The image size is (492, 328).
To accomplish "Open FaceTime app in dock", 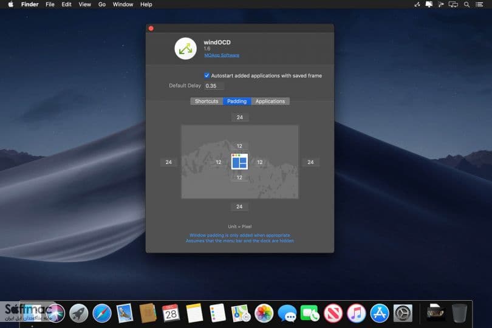I will pyautogui.click(x=310, y=313).
